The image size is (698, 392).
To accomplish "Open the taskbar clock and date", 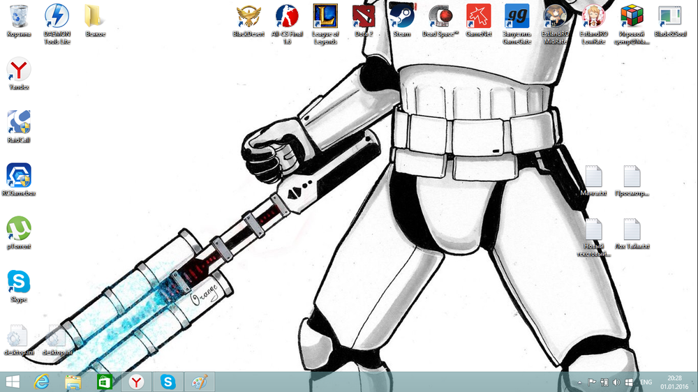I will click(x=675, y=382).
